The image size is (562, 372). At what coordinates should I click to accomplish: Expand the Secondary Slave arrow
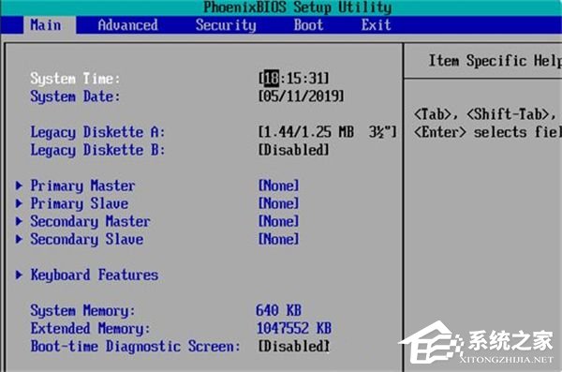coord(19,239)
